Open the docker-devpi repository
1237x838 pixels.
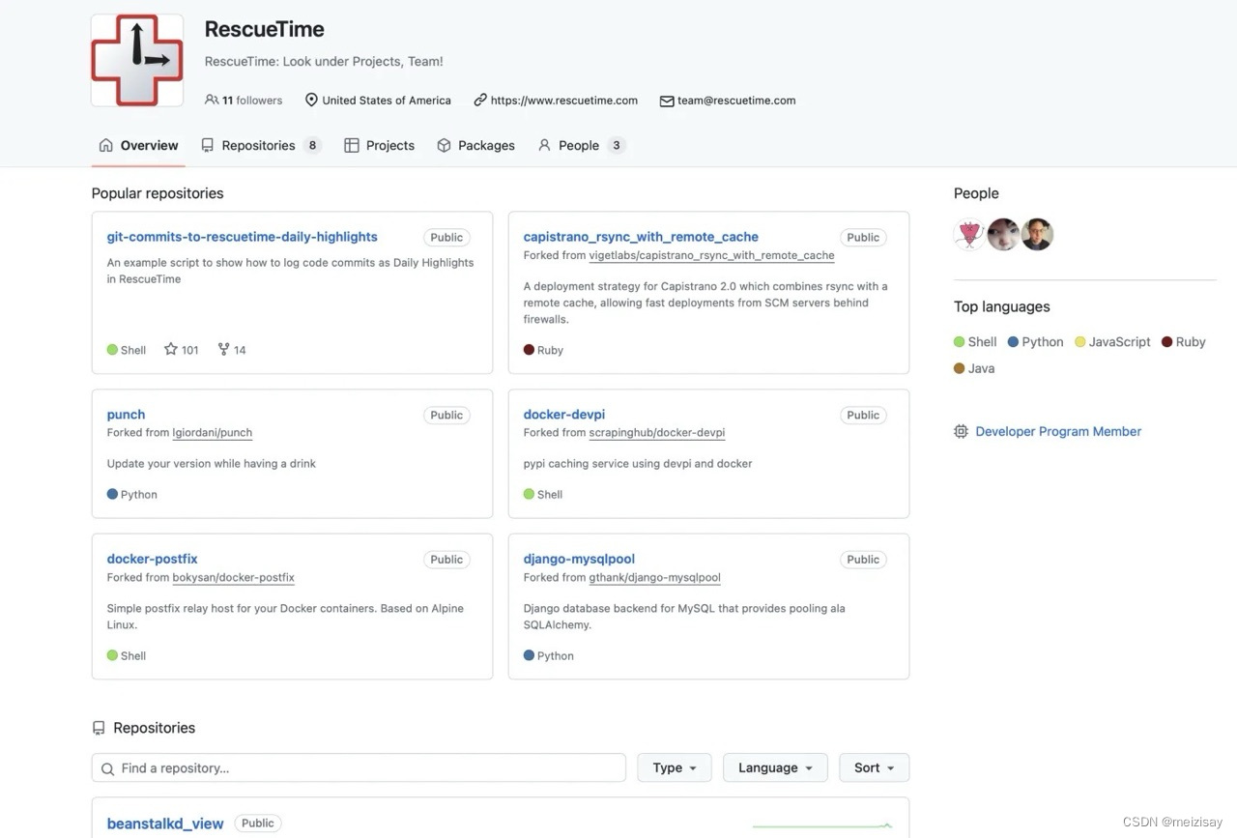coord(564,415)
